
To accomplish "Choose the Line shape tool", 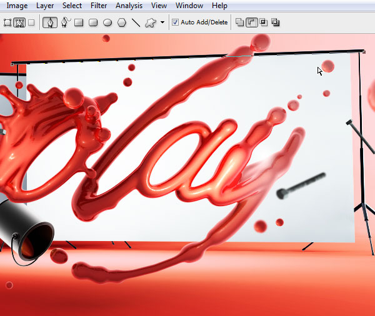I will point(136,22).
